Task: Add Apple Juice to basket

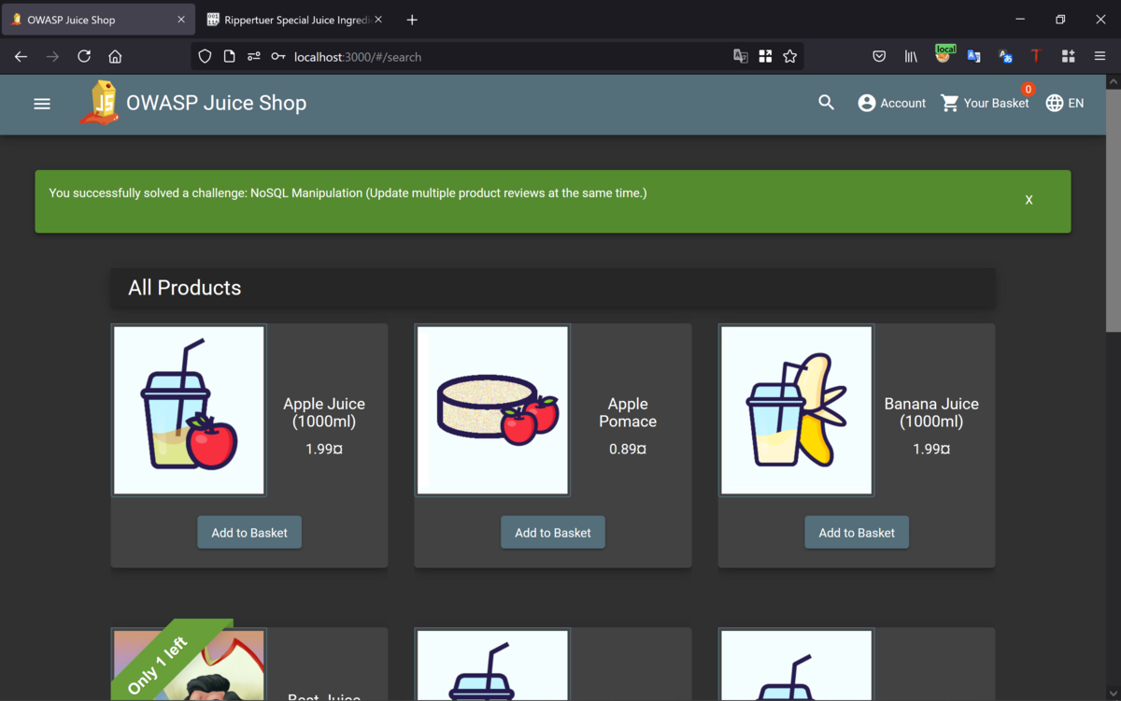Action: 249,533
